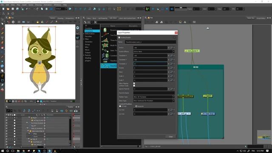
Task: Click the Multi-Point Constraint node icon
Action: [x=105, y=45]
